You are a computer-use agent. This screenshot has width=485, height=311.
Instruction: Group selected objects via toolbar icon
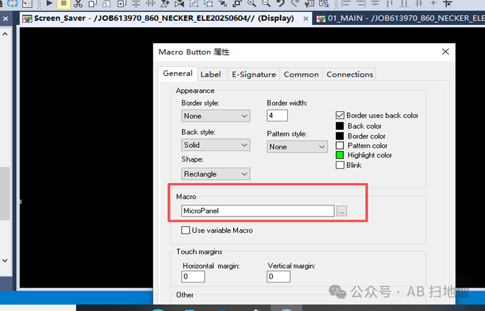(x=193, y=3)
